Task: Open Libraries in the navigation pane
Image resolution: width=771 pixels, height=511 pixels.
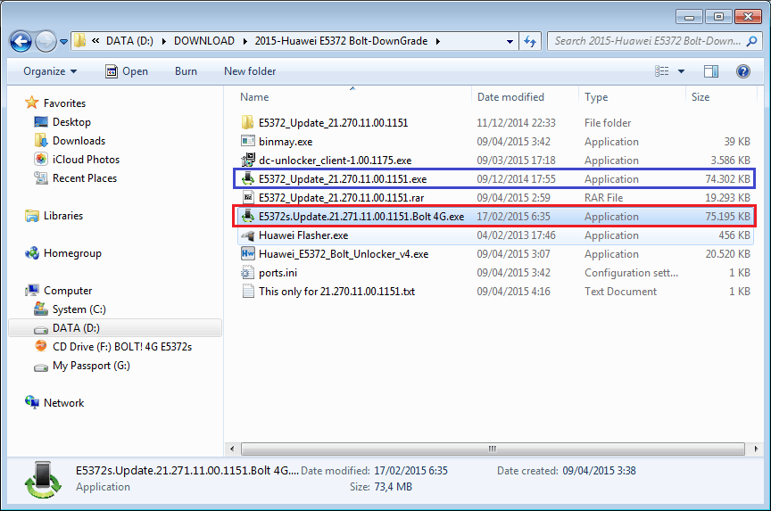Action: [63, 215]
